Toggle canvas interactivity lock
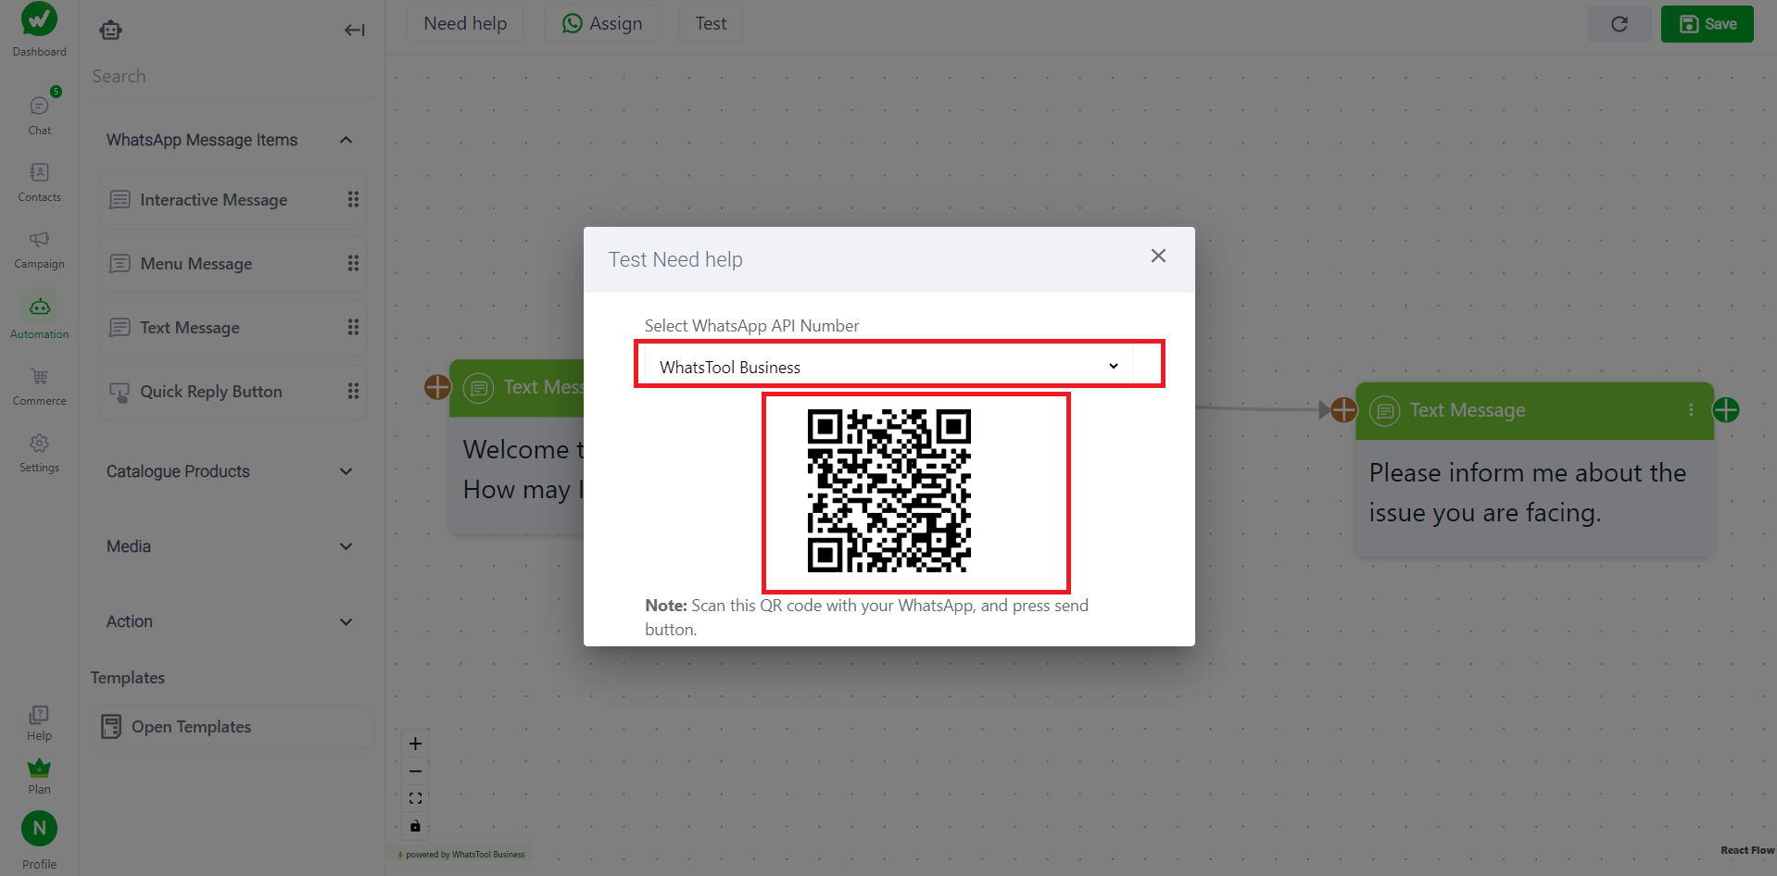Viewport: 1777px width, 876px height. click(415, 825)
